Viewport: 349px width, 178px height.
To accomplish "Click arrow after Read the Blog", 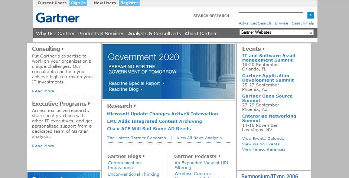I will (141, 89).
